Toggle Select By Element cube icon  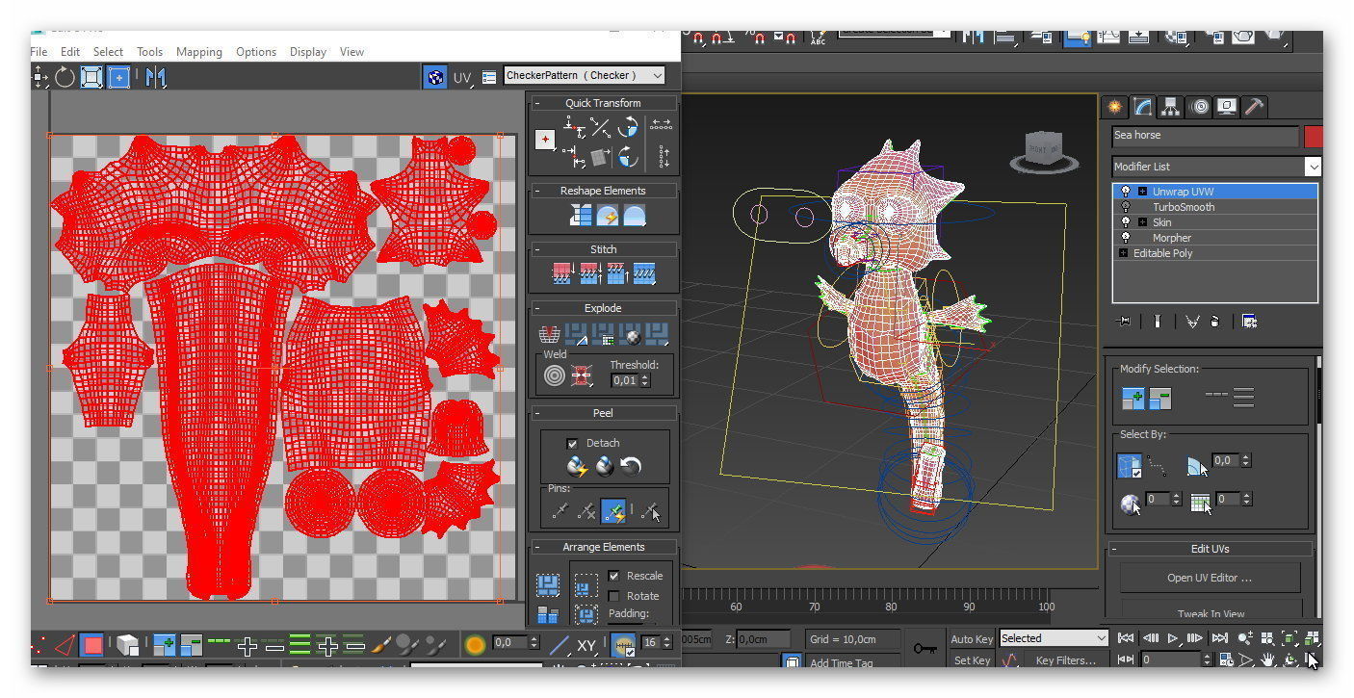pos(127,645)
